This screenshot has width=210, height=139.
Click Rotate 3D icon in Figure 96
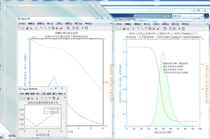(x=53, y=28)
